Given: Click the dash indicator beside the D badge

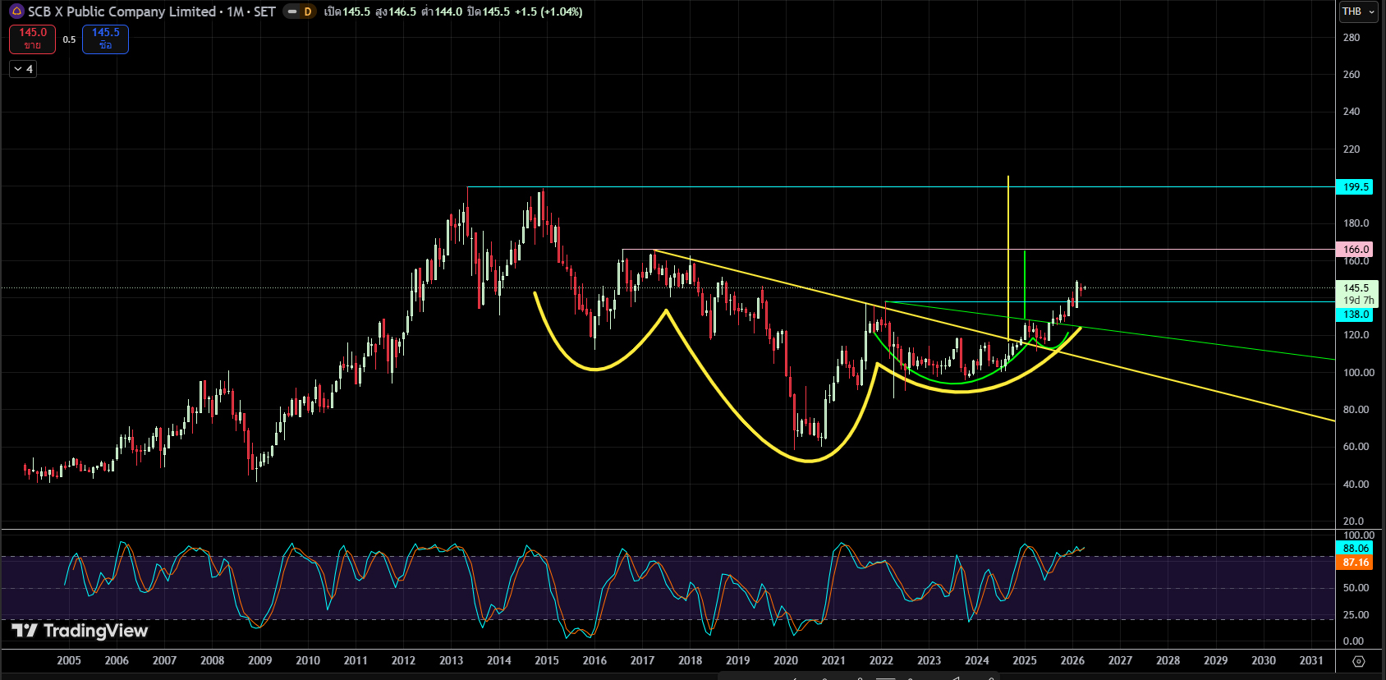Looking at the screenshot, I should pos(291,11).
